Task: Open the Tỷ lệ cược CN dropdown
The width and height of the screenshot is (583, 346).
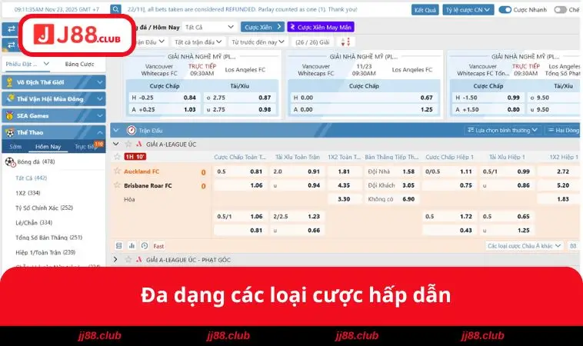Action: pyautogui.click(x=468, y=10)
